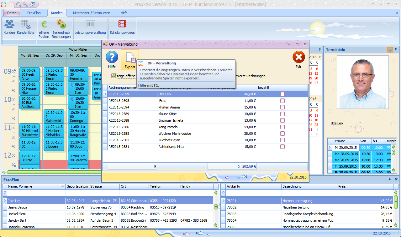401x237 pixels.
Task: Click the red Exit button in OP-Verwaltung
Action: pyautogui.click(x=298, y=60)
